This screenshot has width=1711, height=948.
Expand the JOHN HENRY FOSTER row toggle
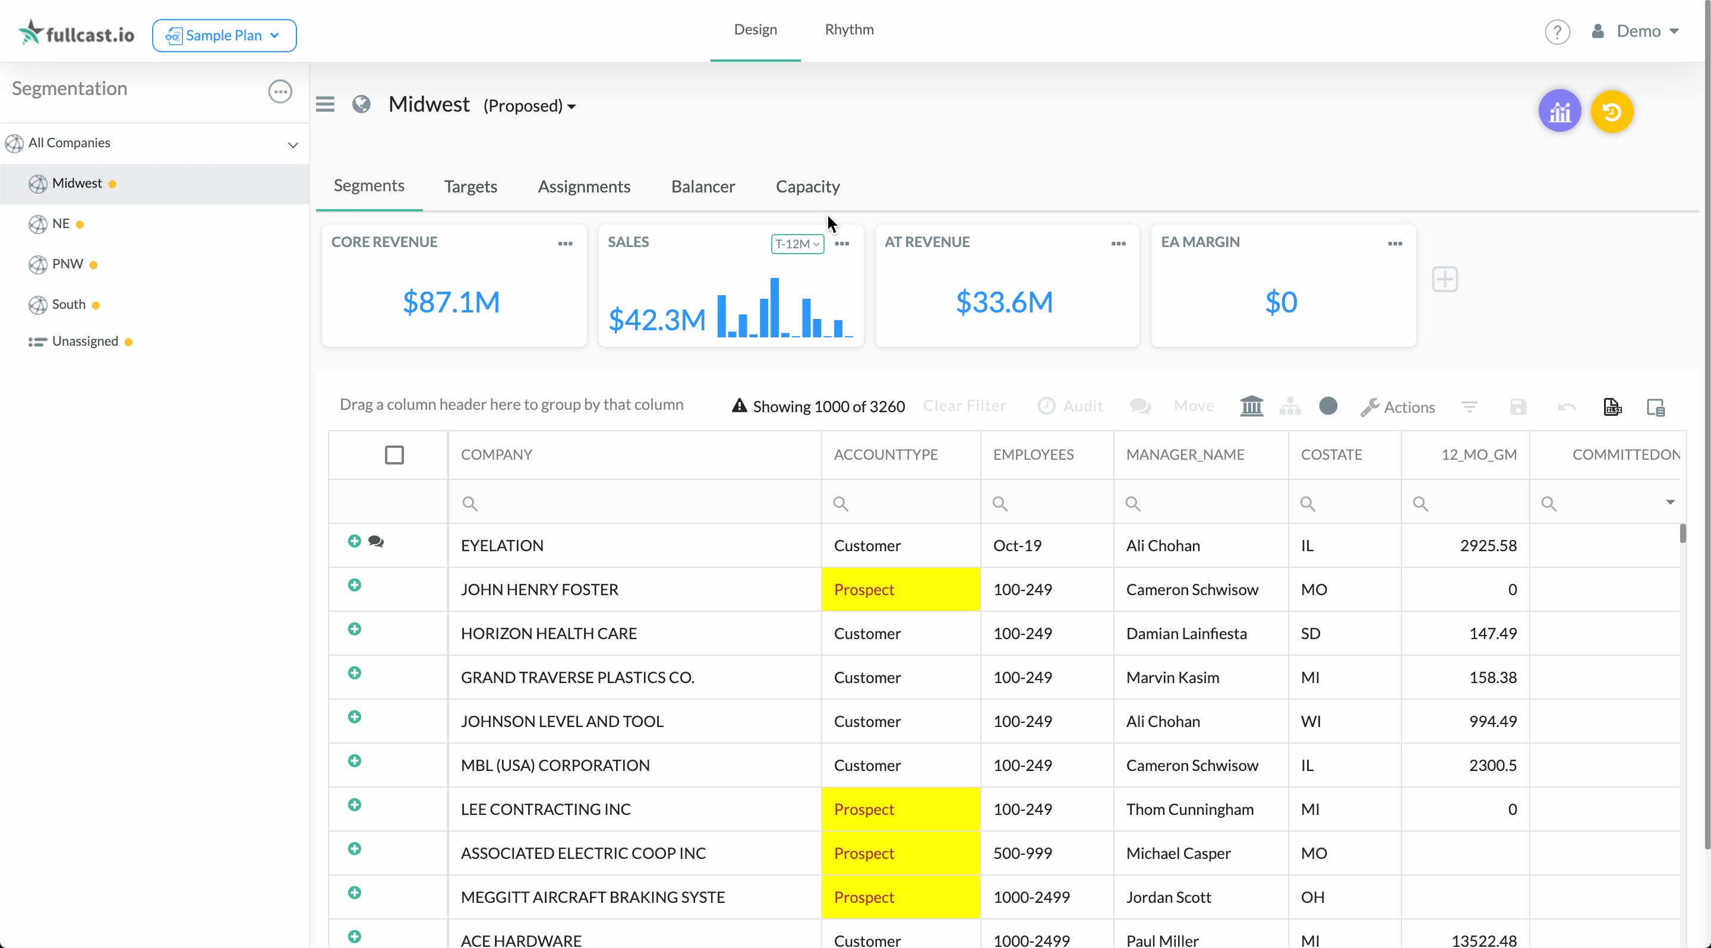[x=354, y=585]
